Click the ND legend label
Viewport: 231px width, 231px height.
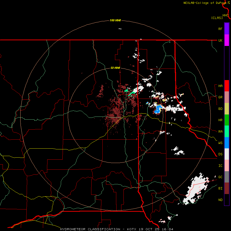point(220,200)
